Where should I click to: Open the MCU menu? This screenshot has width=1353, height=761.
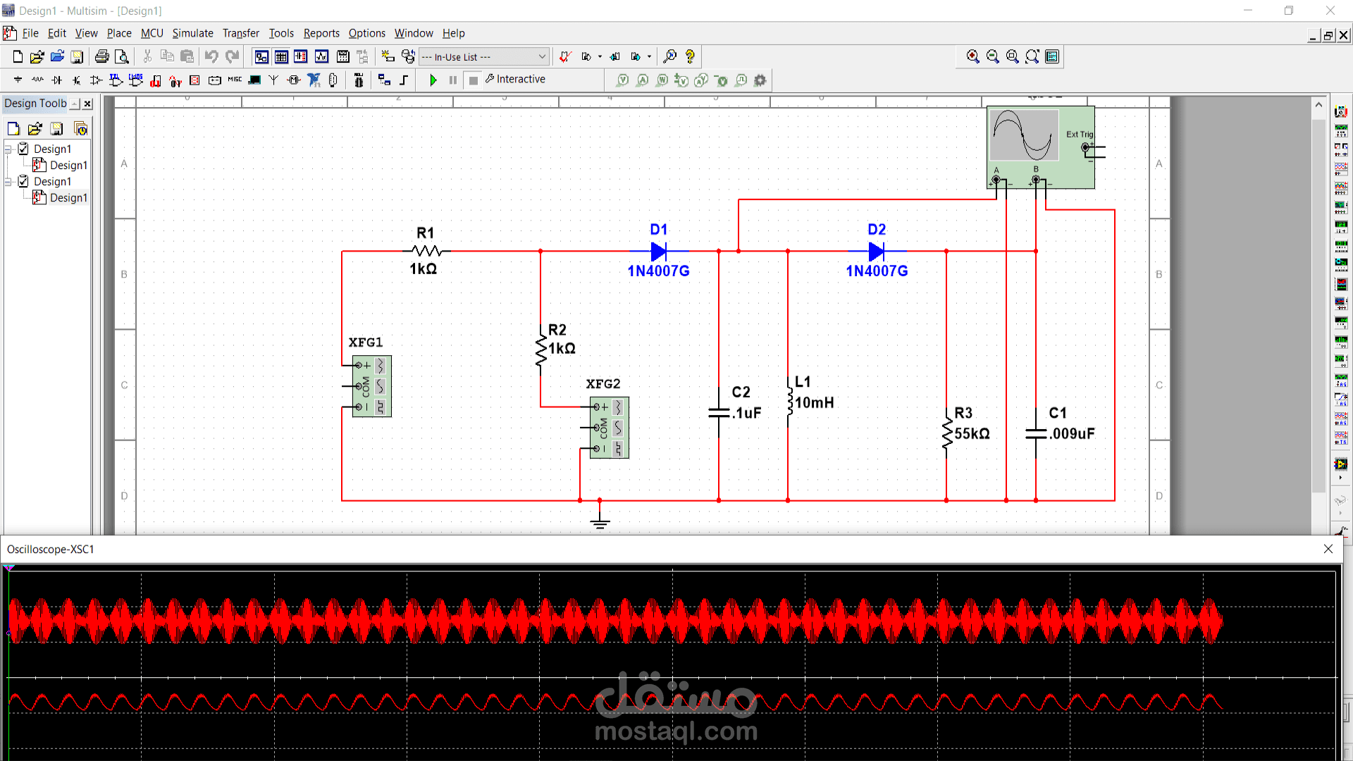pos(152,33)
